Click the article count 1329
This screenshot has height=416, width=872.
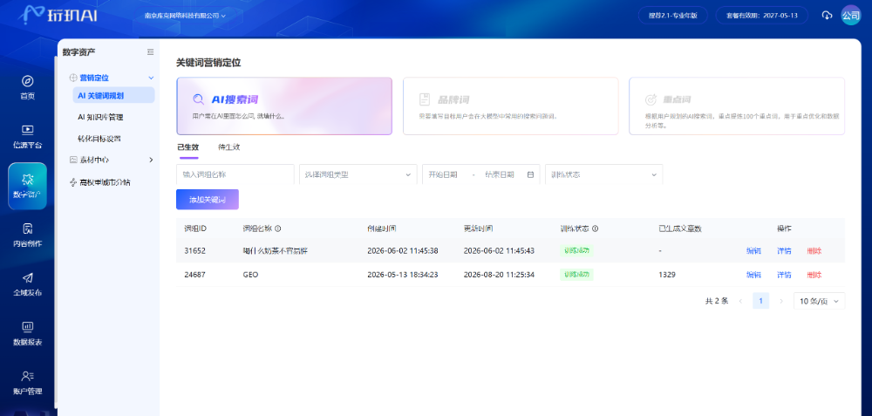click(x=667, y=275)
